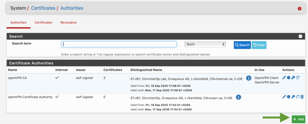Export the openVPN CA private key
The image size is (308, 124).
[x=293, y=78]
